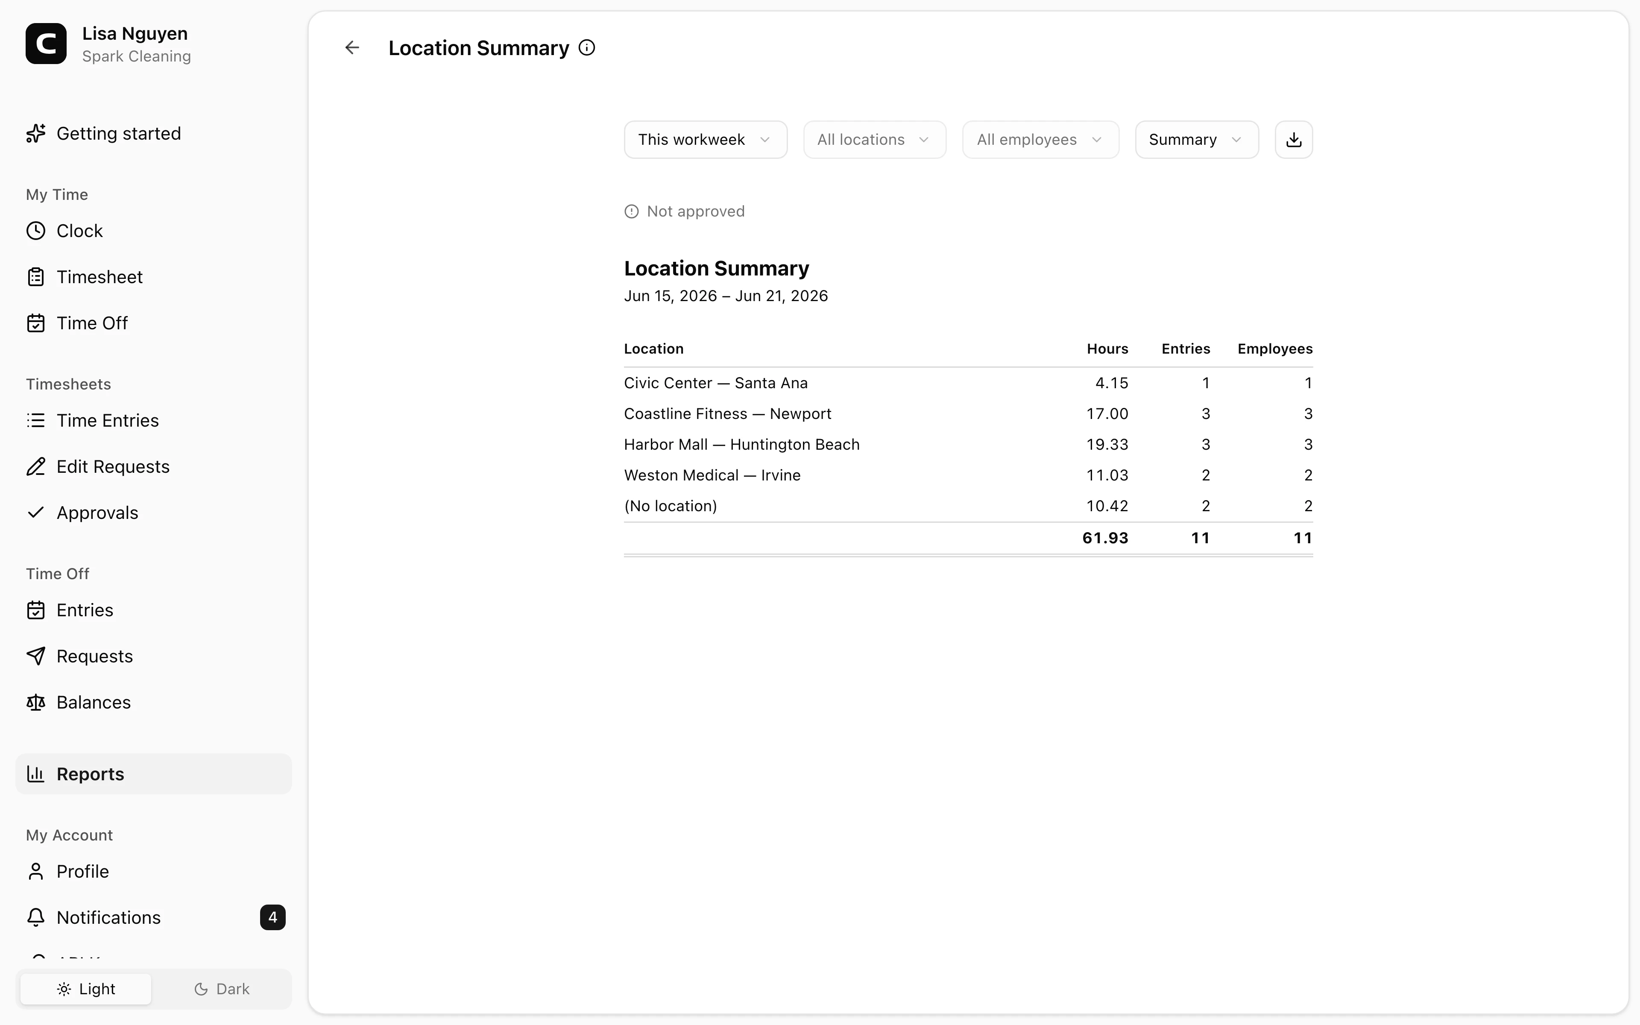Open the Summary view dropdown

(x=1197, y=140)
